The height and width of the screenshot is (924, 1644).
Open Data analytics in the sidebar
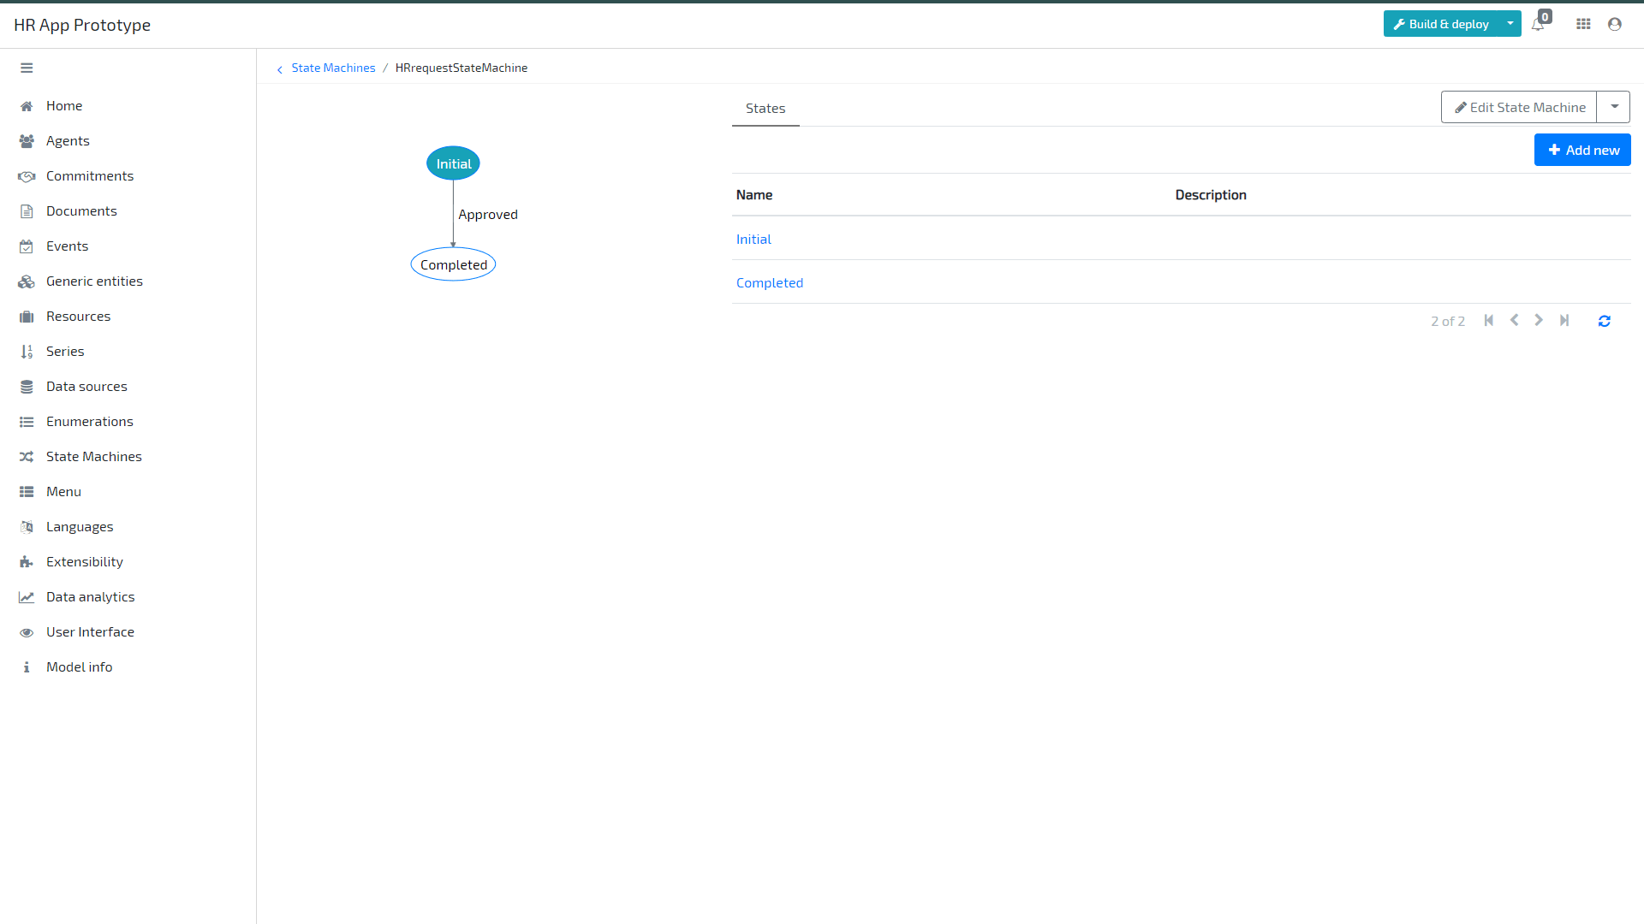pyautogui.click(x=91, y=597)
